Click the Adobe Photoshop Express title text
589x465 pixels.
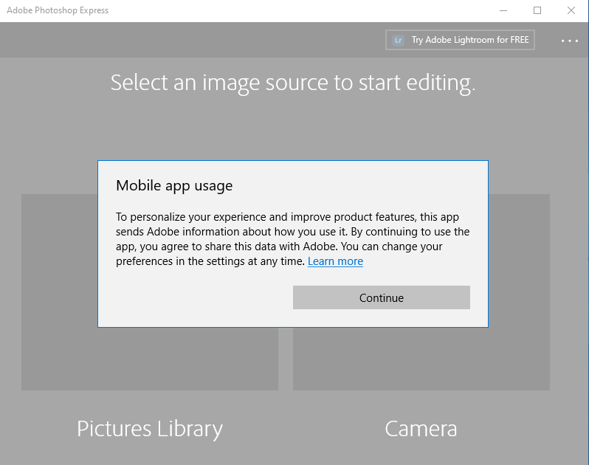[x=58, y=10]
